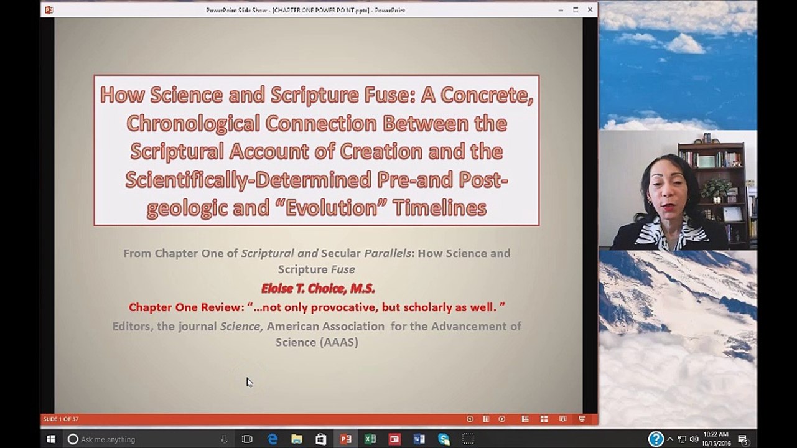Minimize the PowerPoint Slide Show window
Screen dimensions: 797x448
coord(561,10)
